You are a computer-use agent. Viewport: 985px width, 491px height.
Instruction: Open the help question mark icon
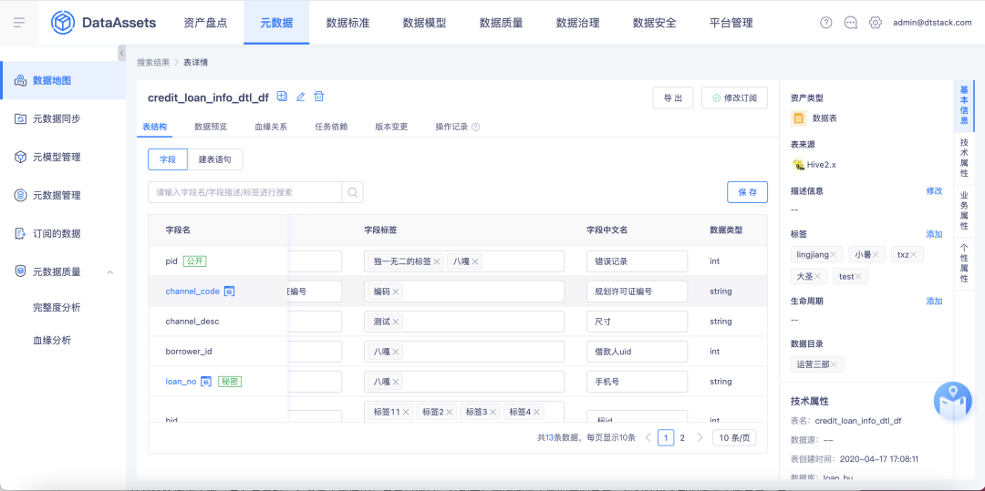coord(826,23)
